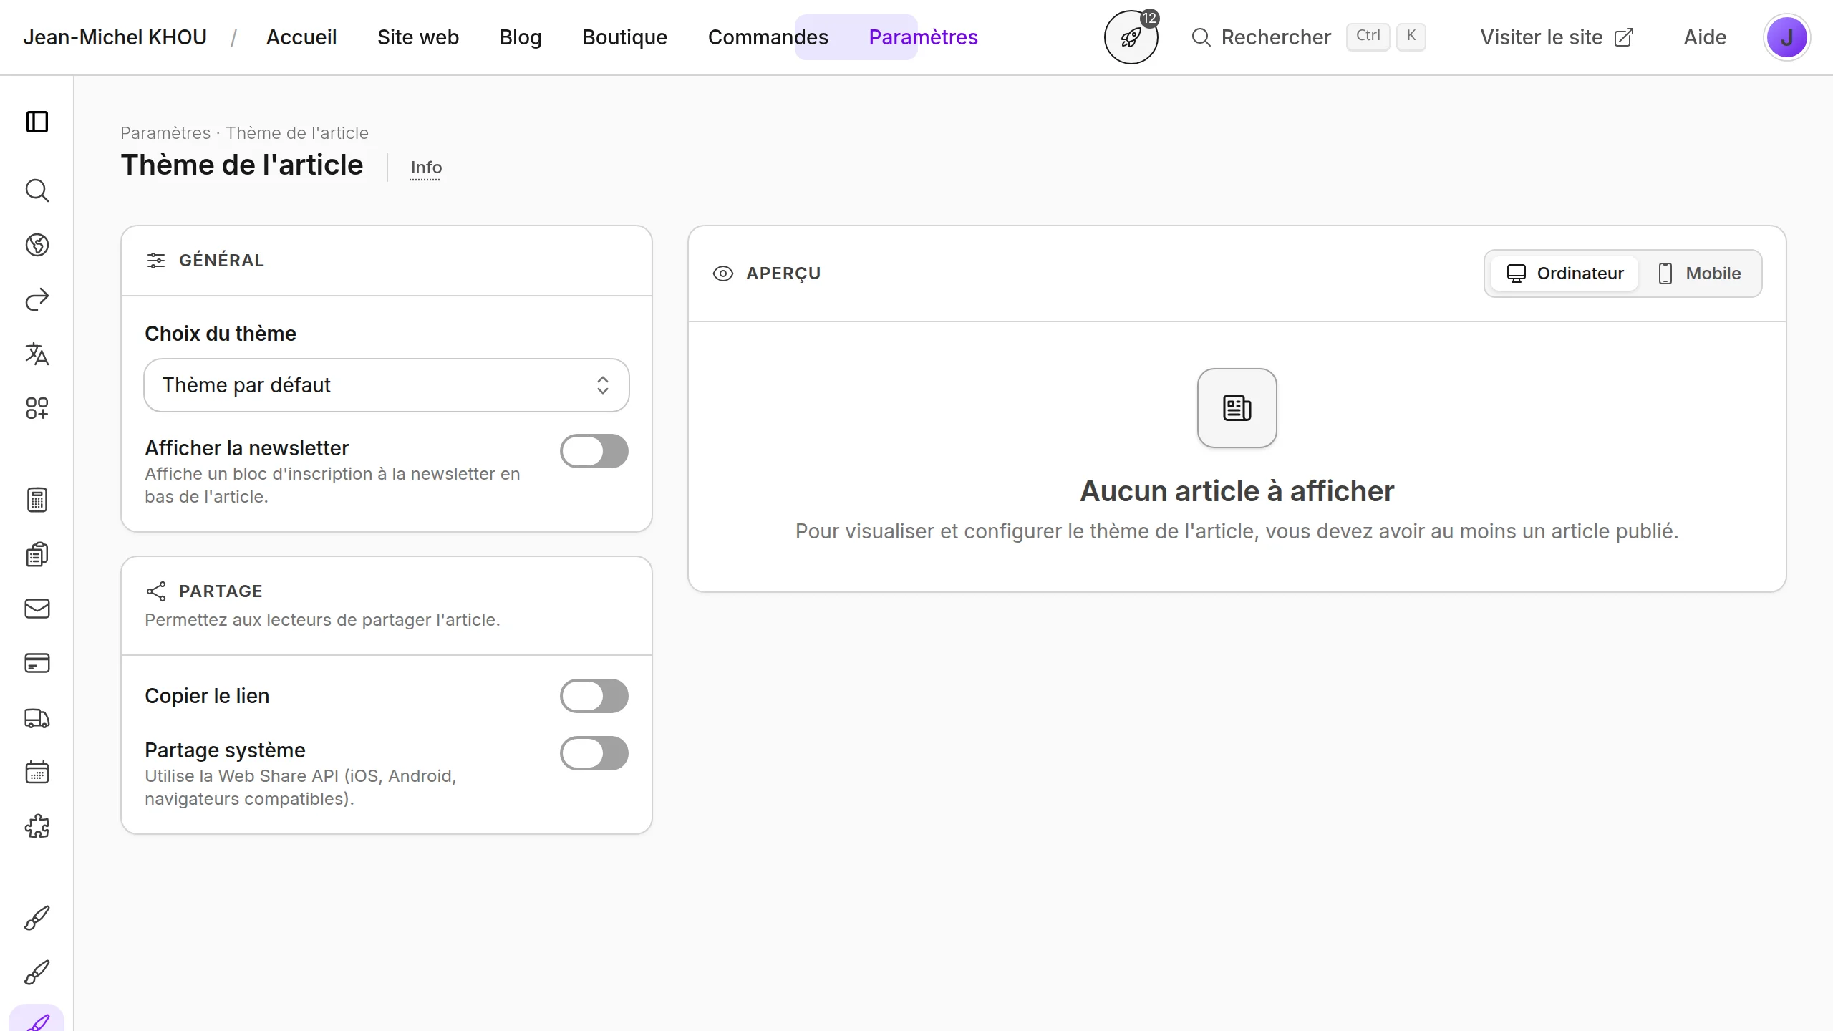Viewport: 1833px width, 1031px height.
Task: Click the middle paintbrush sidebar icon
Action: click(37, 972)
